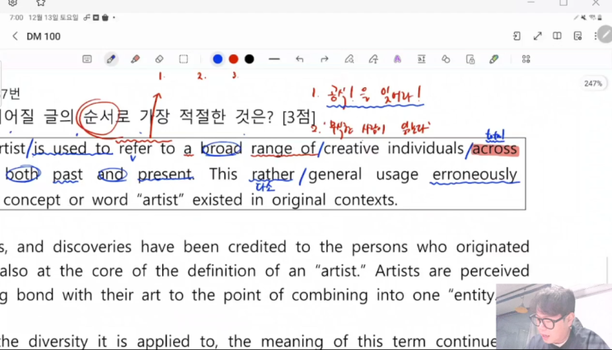Click the redo arrow
Screen dimensions: 612x350
click(324, 59)
